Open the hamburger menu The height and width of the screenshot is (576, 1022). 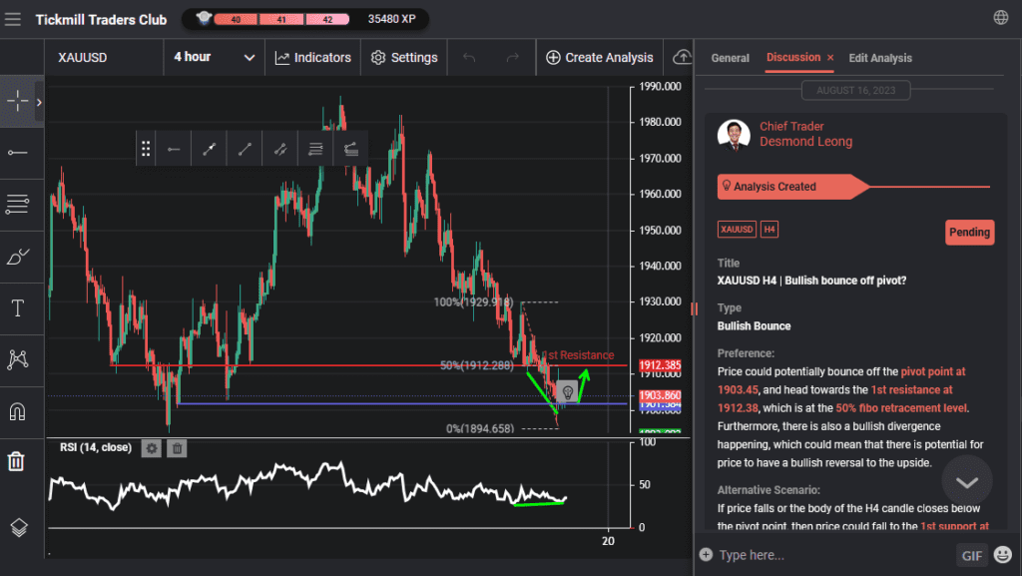click(x=13, y=19)
